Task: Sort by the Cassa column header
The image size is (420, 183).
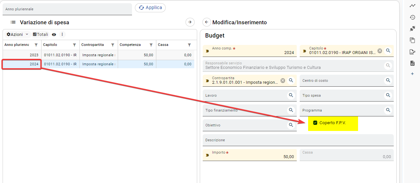Action: 163,45
